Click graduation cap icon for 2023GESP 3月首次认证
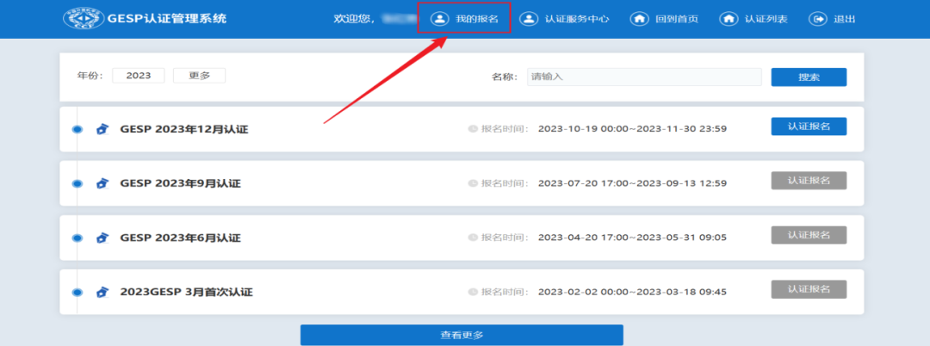This screenshot has height=346, width=930. (102, 292)
